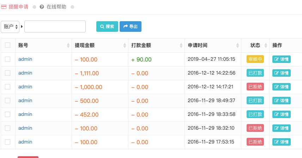Screen dimensions: 302x158
Task: Open admin link in the 1,000.00 row
Action: pos(25,87)
